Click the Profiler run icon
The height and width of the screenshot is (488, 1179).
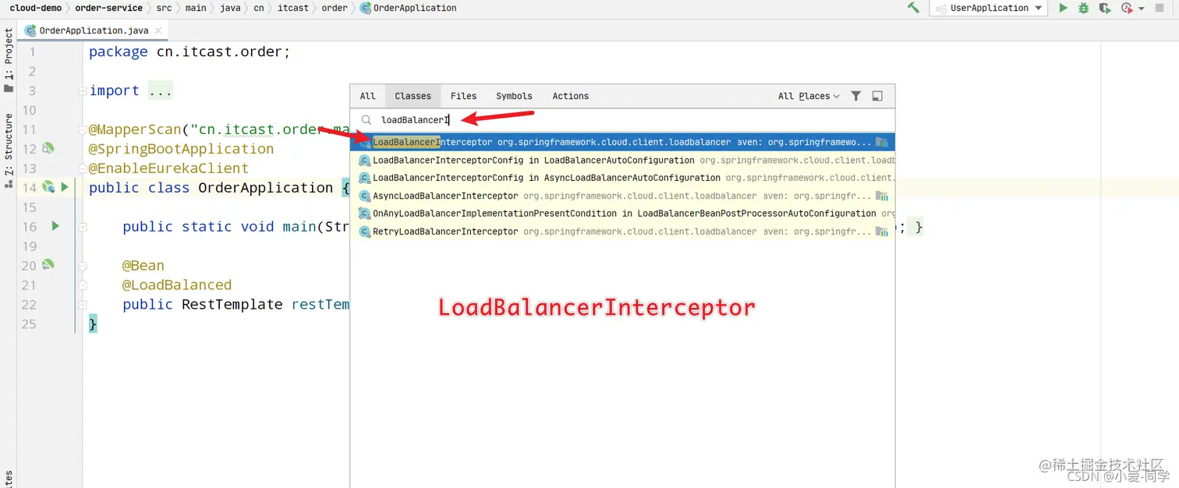pos(1127,8)
